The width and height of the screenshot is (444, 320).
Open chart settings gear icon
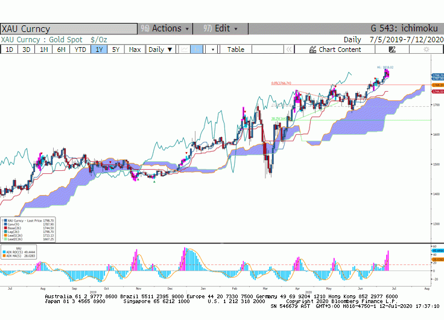tap(426, 50)
